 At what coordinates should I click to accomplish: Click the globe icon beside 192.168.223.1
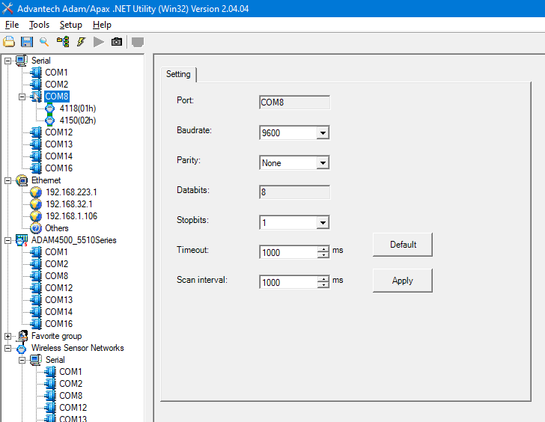click(x=36, y=192)
